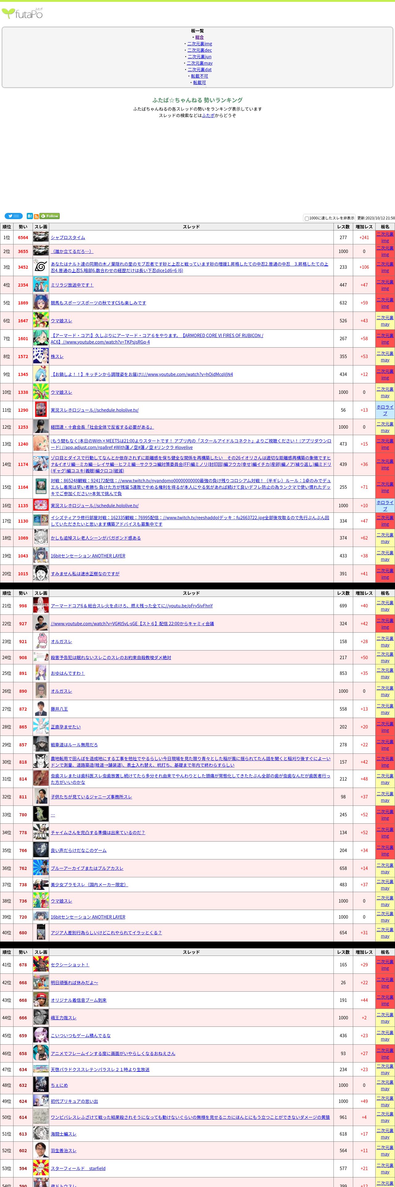This screenshot has height=1187, width=395.
Task: Click thumbnail of rank 9 お鍋しよ thread
Action: [41, 374]
